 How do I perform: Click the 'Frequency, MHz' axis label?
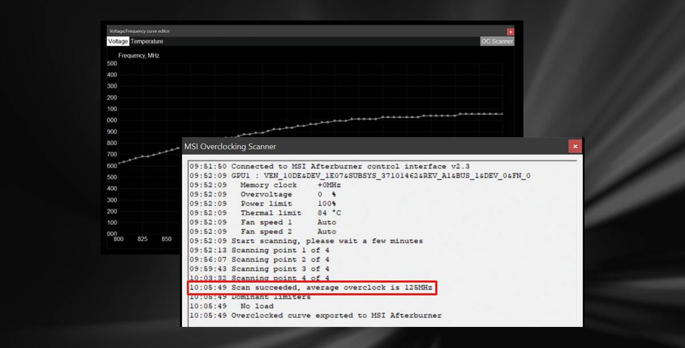pyautogui.click(x=139, y=56)
